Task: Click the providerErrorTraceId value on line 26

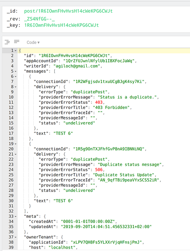Action: pyautogui.click(x=128, y=180)
